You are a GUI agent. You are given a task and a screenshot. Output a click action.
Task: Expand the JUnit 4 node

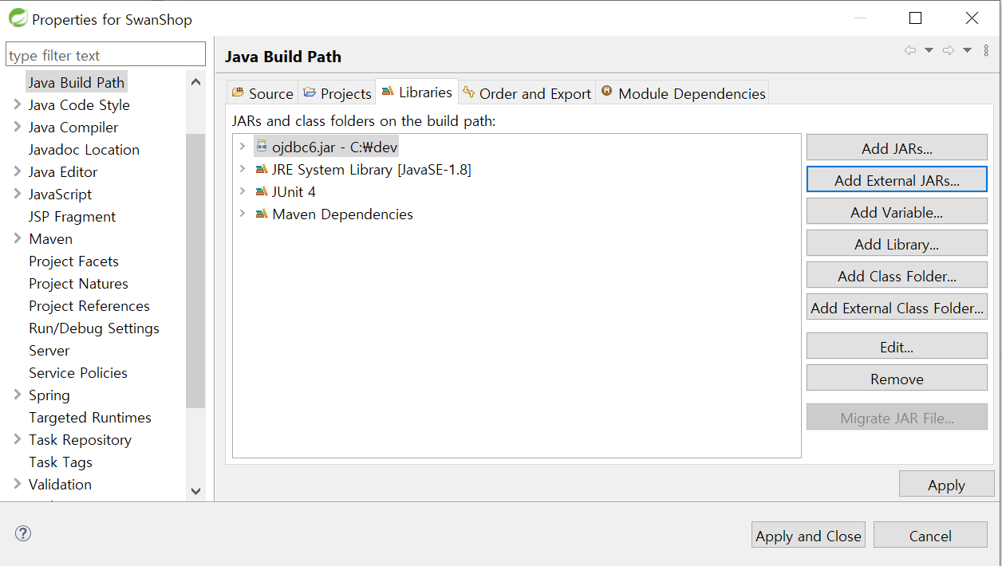point(243,192)
